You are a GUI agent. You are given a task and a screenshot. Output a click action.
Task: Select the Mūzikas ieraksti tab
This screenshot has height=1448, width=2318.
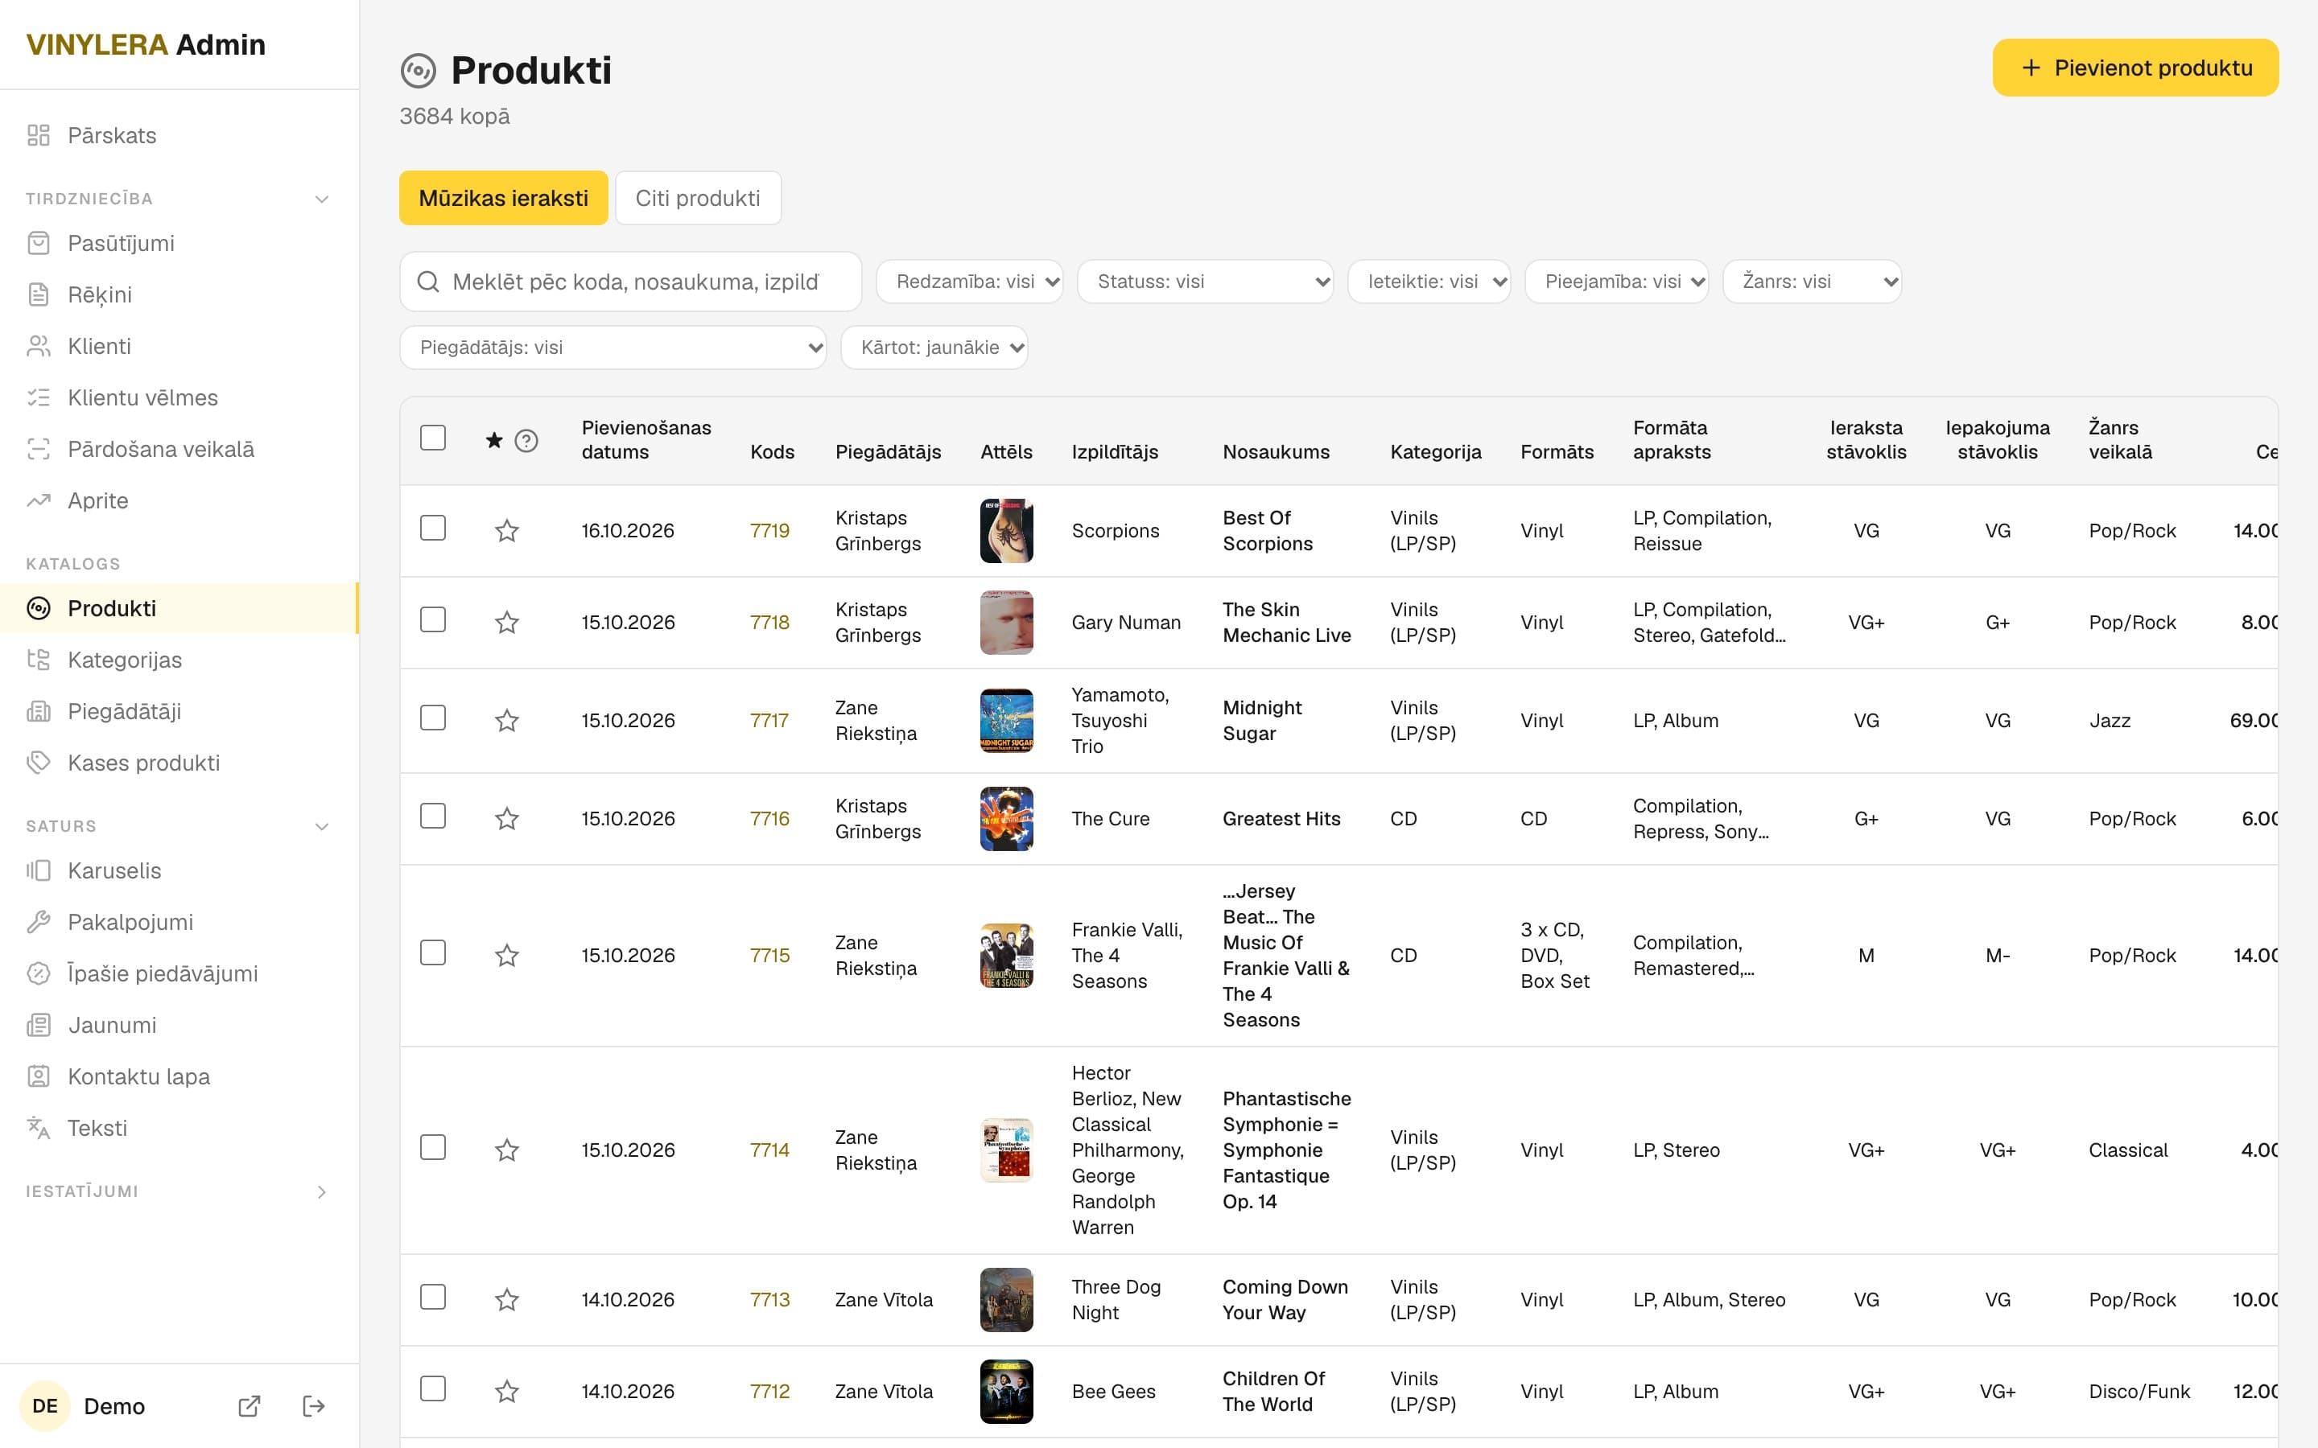pos(504,198)
